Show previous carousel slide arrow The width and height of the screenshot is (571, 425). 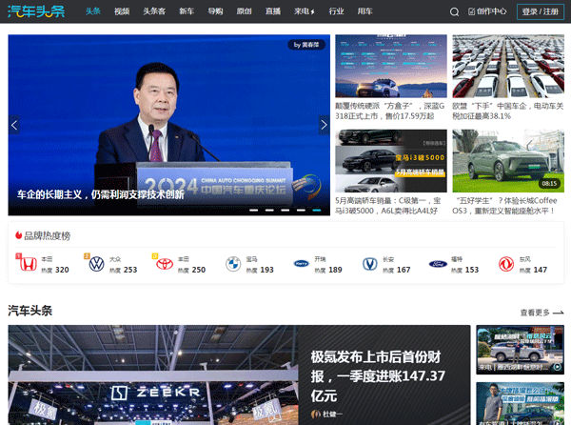pyautogui.click(x=14, y=125)
